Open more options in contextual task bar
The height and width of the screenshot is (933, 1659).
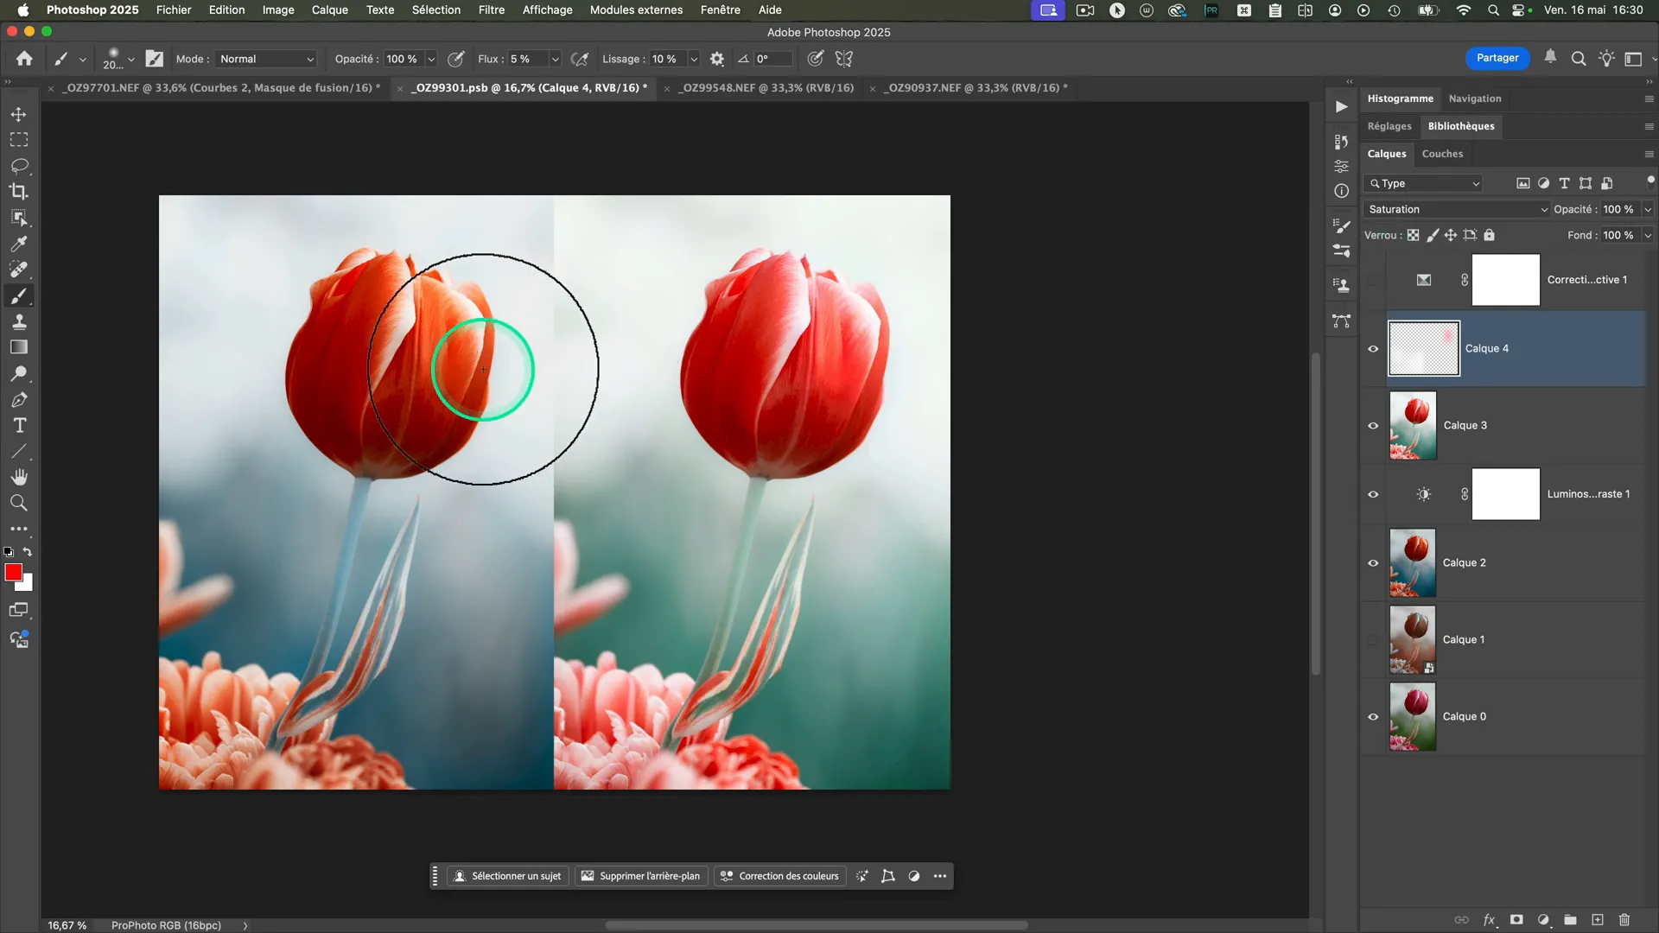click(940, 876)
